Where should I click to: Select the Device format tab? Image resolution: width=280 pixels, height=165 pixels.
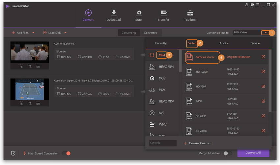255,43
